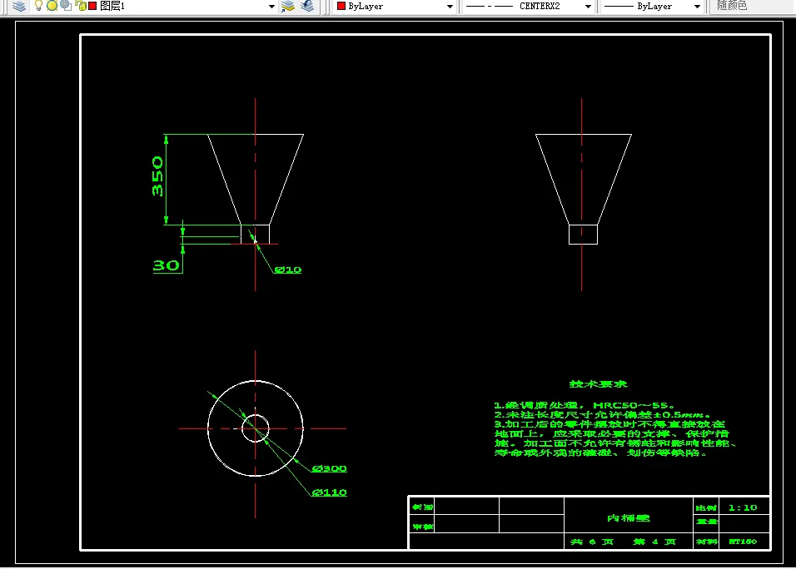Click the 1:10 scale value
The height and width of the screenshot is (569, 796).
click(x=743, y=507)
